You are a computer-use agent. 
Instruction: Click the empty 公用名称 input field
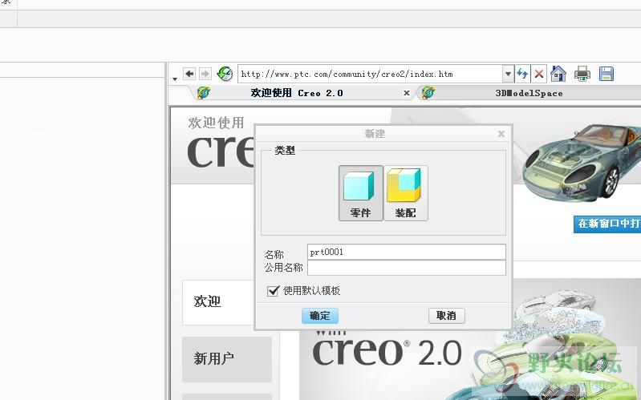[407, 268]
